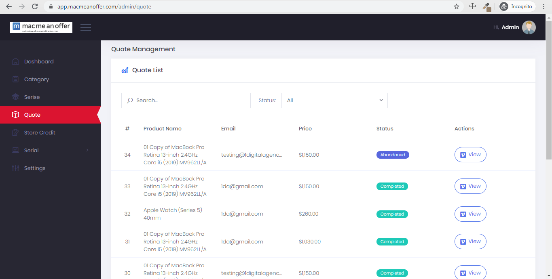The image size is (552, 279).
Task: Click inside the Search input field
Action: tap(186, 100)
